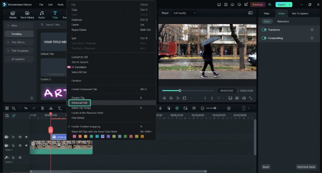Click the redo arrow in the timeline toolbar
322x173 pixels.
pos(34,108)
